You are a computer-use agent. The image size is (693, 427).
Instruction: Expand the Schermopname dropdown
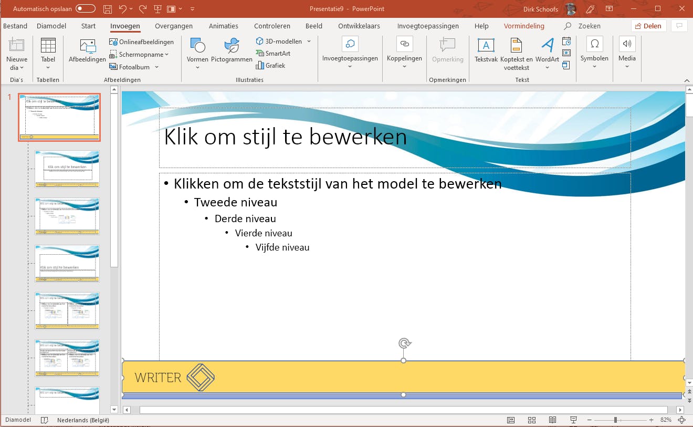pyautogui.click(x=167, y=55)
